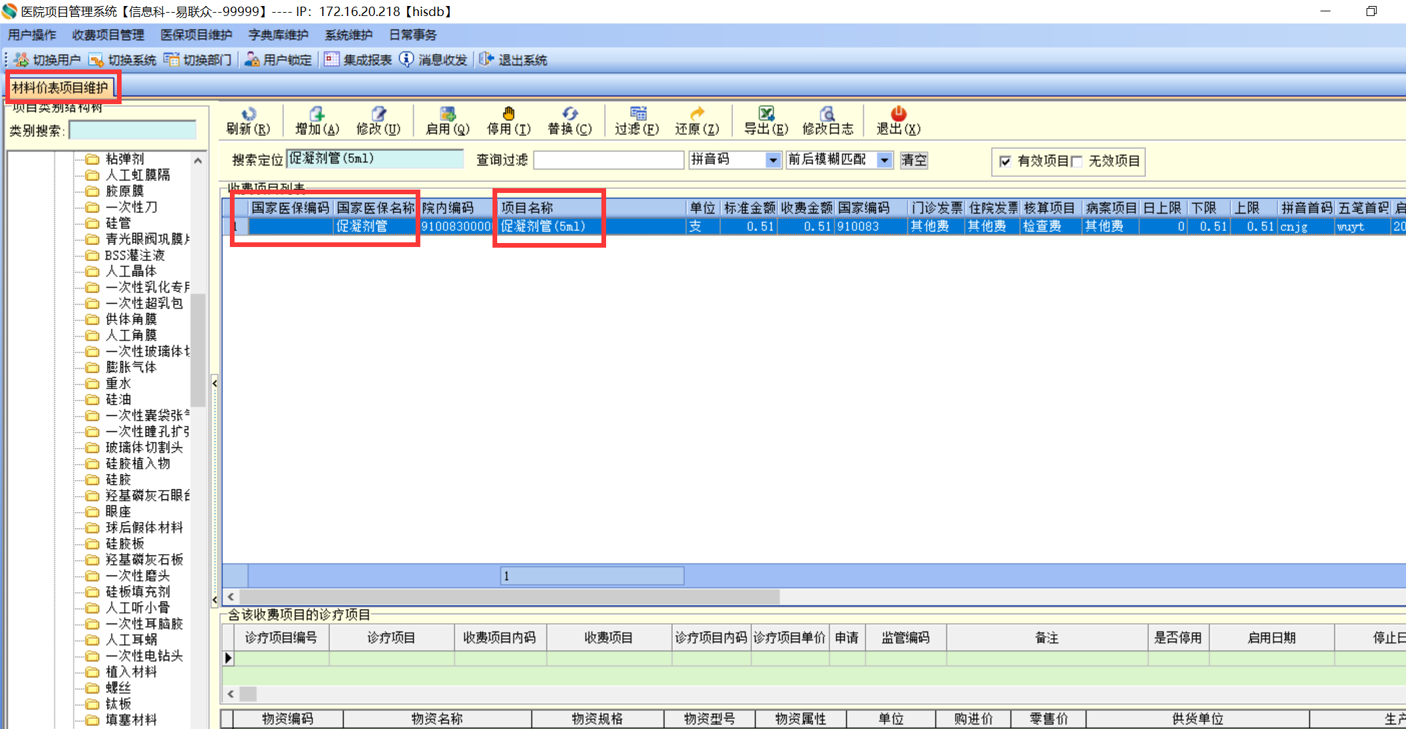Viewport: 1406px width, 729px height.
Task: Open the 收费项目管理 menu
Action: [108, 35]
